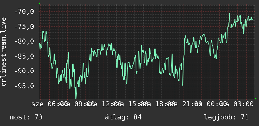259x126 pixels.
Task: Click the -90,0 y-axis label
Action: [24, 71]
